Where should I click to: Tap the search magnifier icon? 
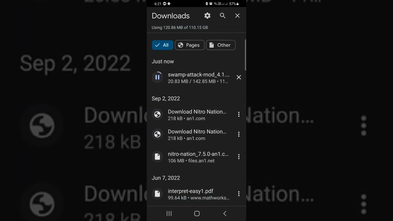point(223,16)
